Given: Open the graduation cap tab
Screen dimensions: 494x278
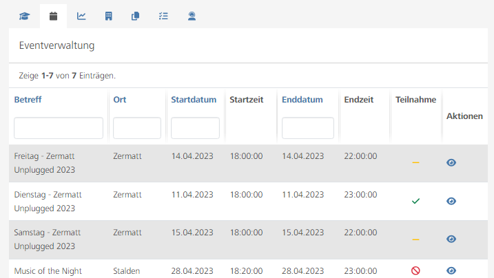Looking at the screenshot, I should point(25,16).
